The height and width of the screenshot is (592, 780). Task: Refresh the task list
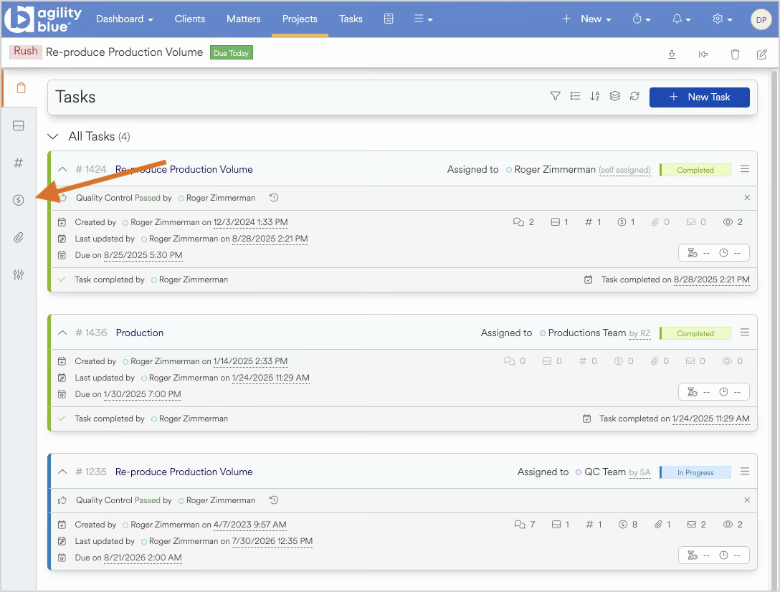(x=634, y=96)
